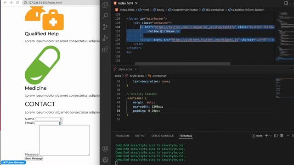This screenshot has height=165, width=294.
Task: Click the Message textarea
Action: (x=64, y=140)
